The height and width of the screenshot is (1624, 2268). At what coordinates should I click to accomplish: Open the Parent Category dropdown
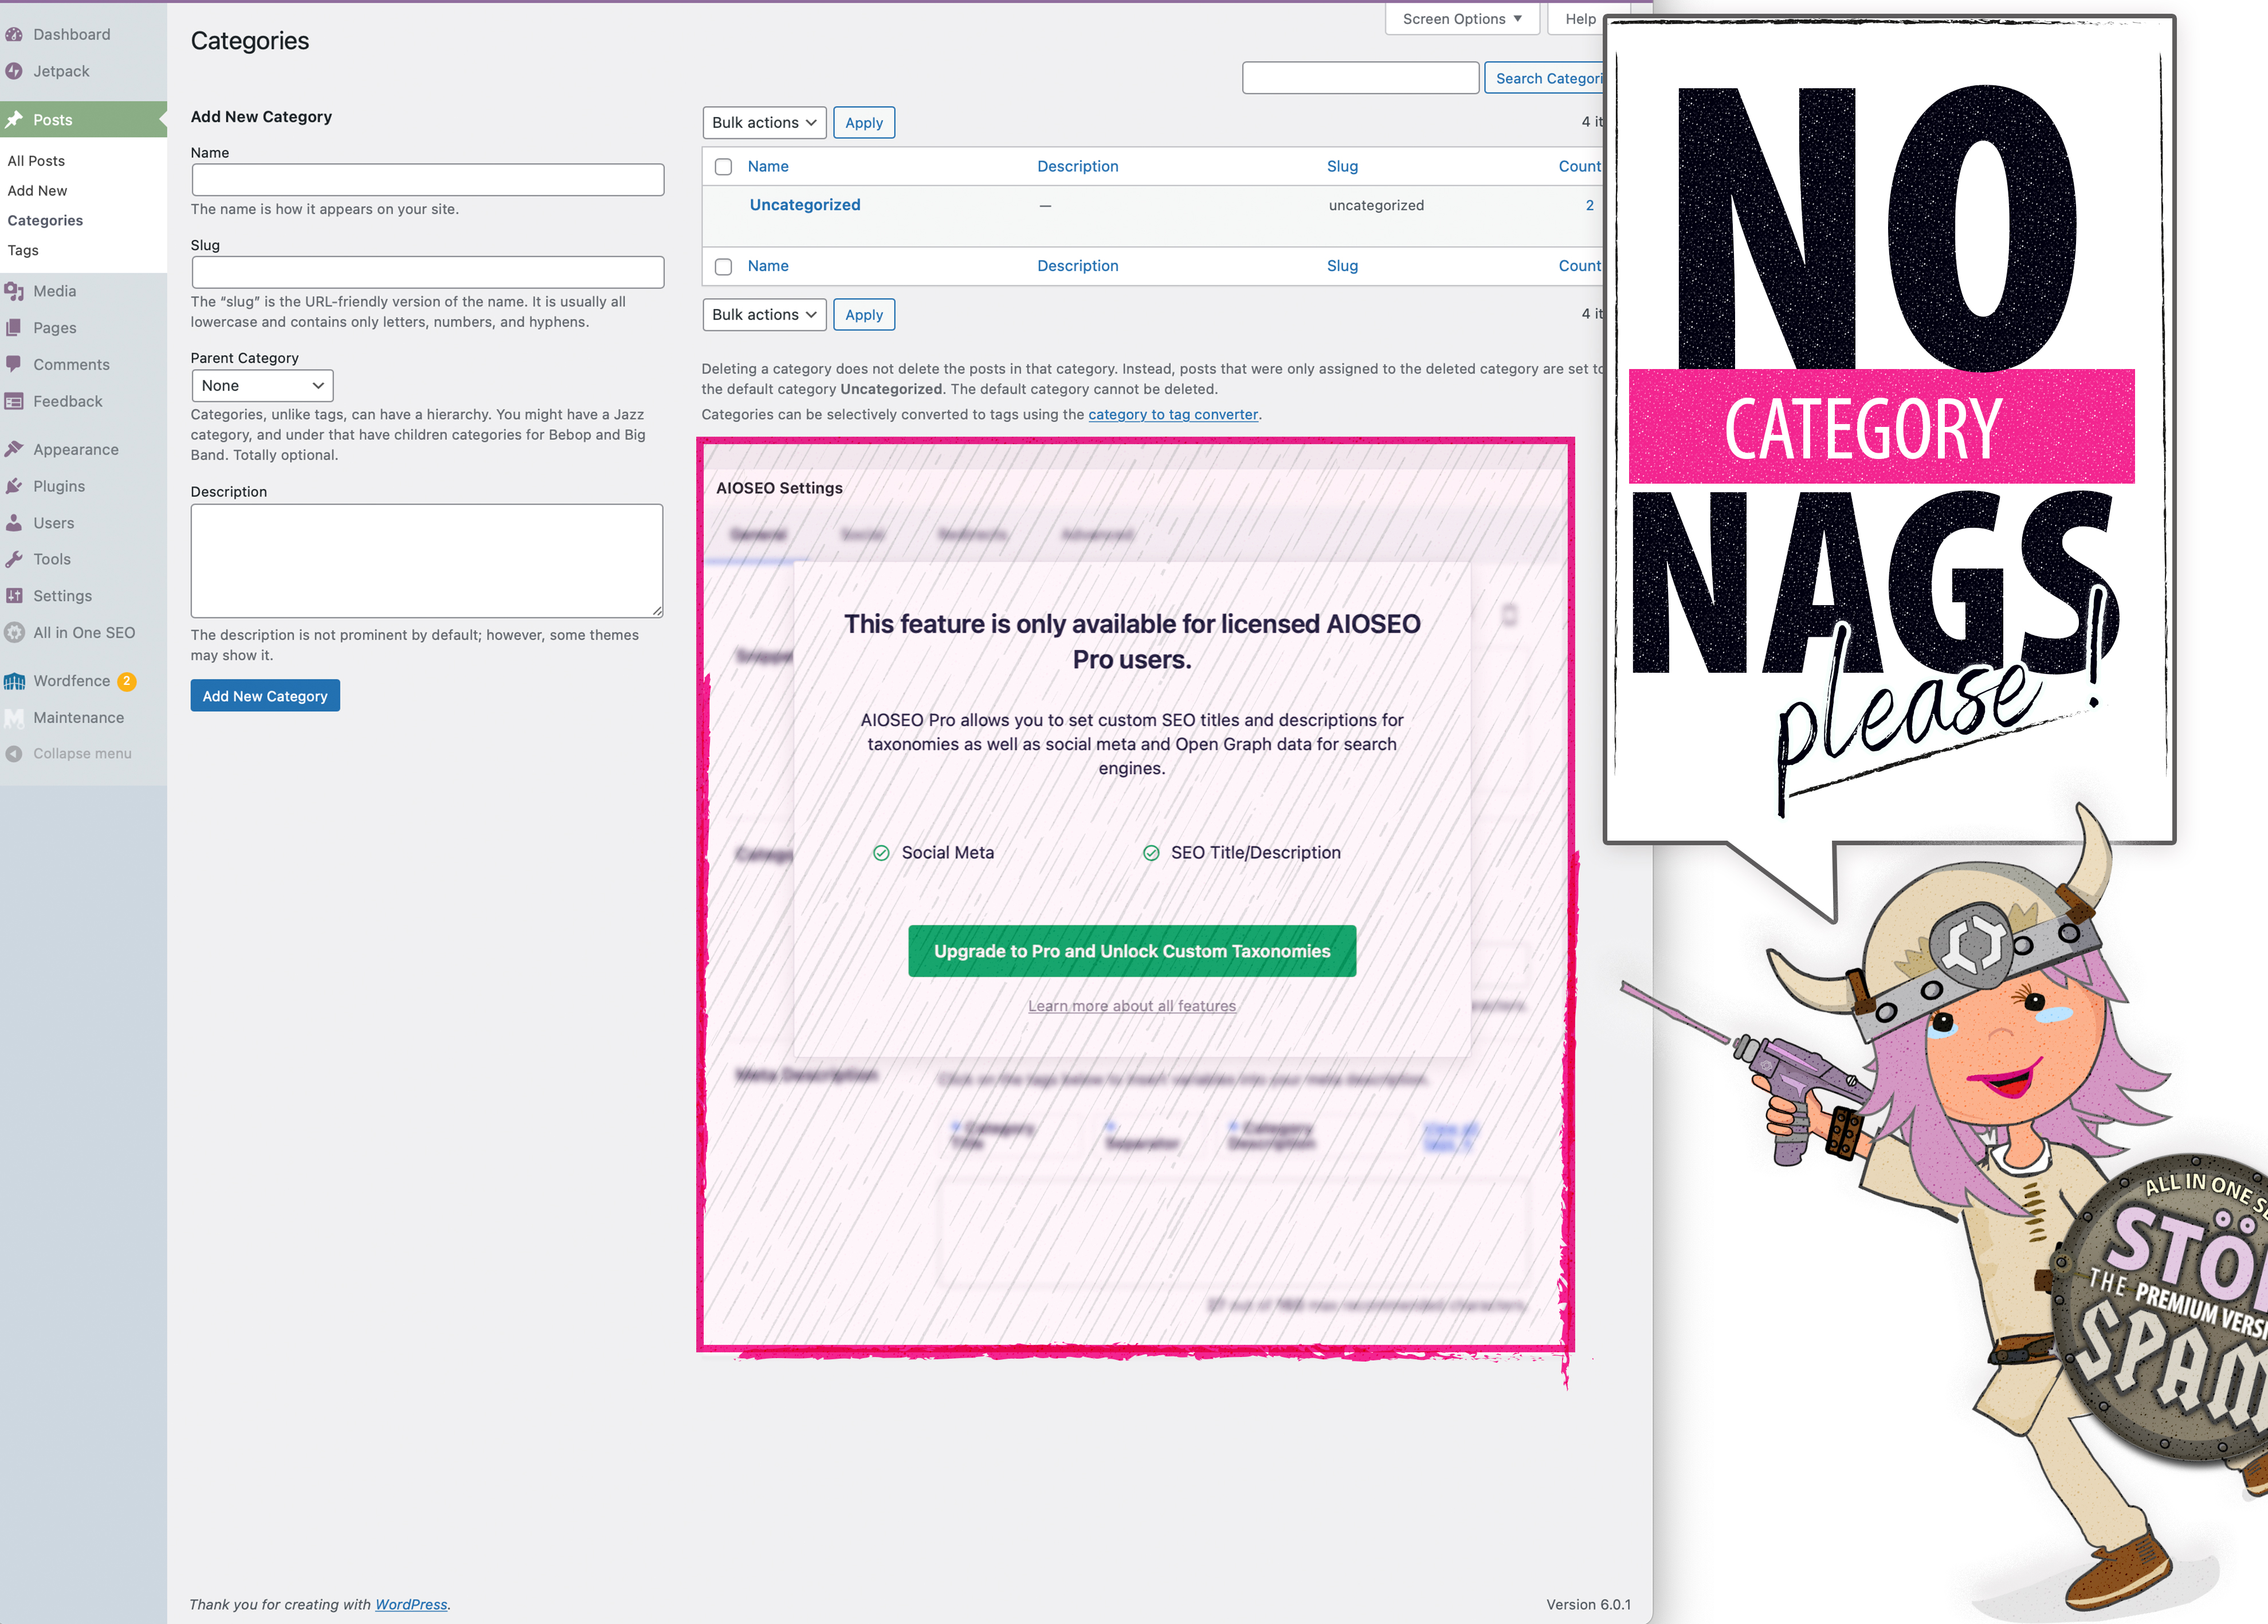(262, 386)
